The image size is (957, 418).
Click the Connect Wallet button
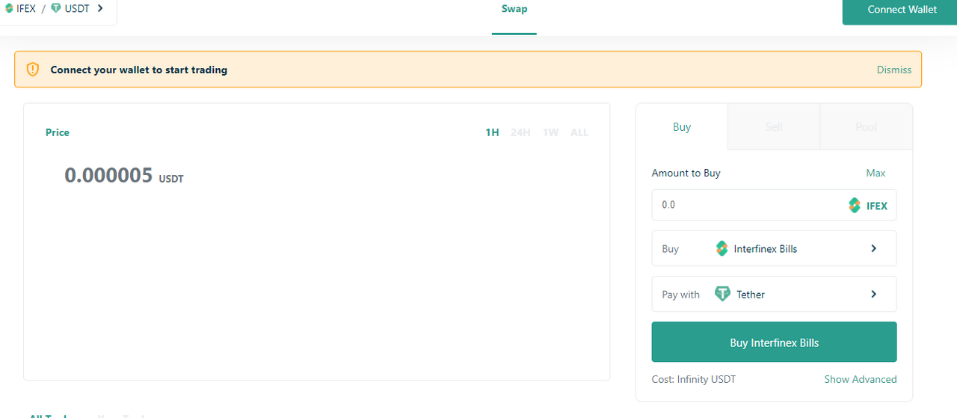pyautogui.click(x=900, y=10)
